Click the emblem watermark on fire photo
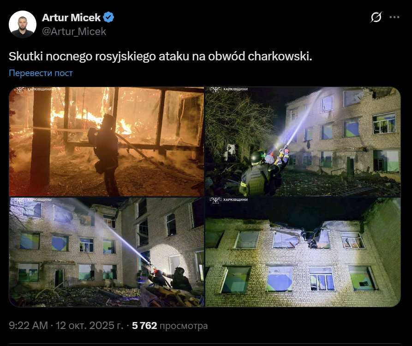The image size is (412, 346). tap(19, 90)
